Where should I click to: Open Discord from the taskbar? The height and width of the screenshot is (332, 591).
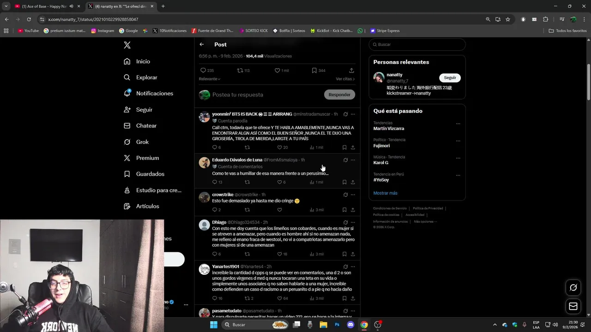coord(350,325)
